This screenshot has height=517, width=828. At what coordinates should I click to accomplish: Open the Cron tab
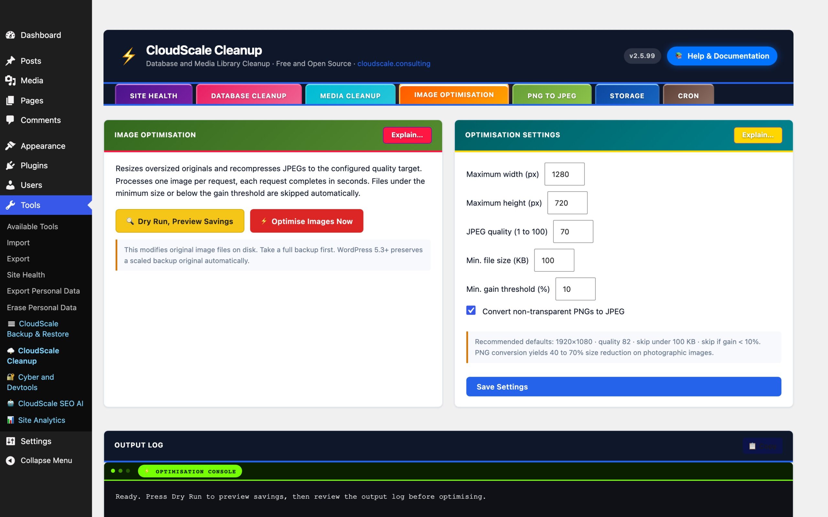(688, 95)
